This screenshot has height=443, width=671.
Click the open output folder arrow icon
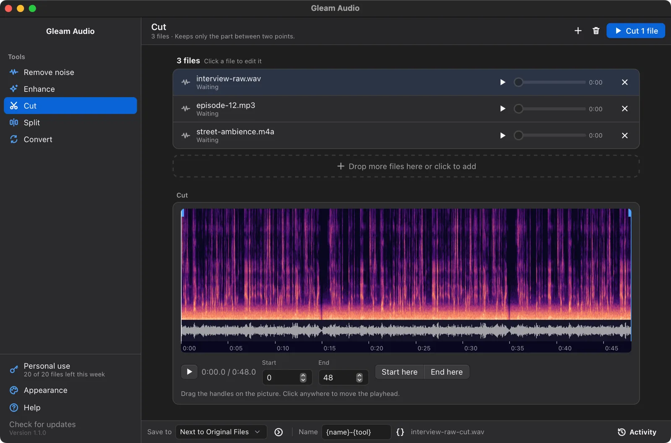(278, 432)
